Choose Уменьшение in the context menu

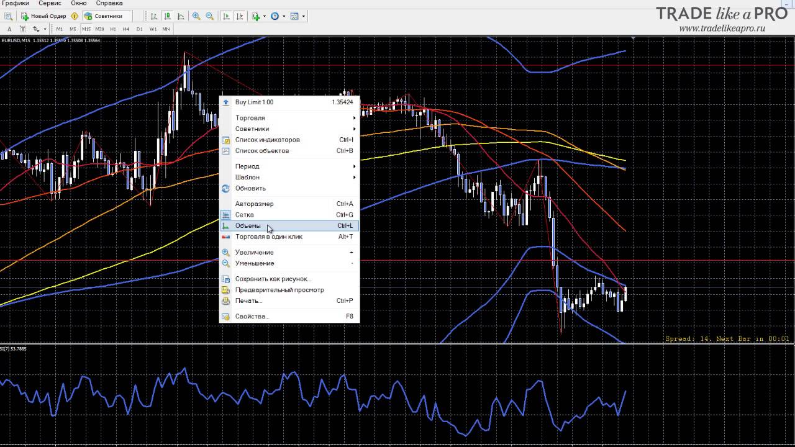click(x=289, y=263)
